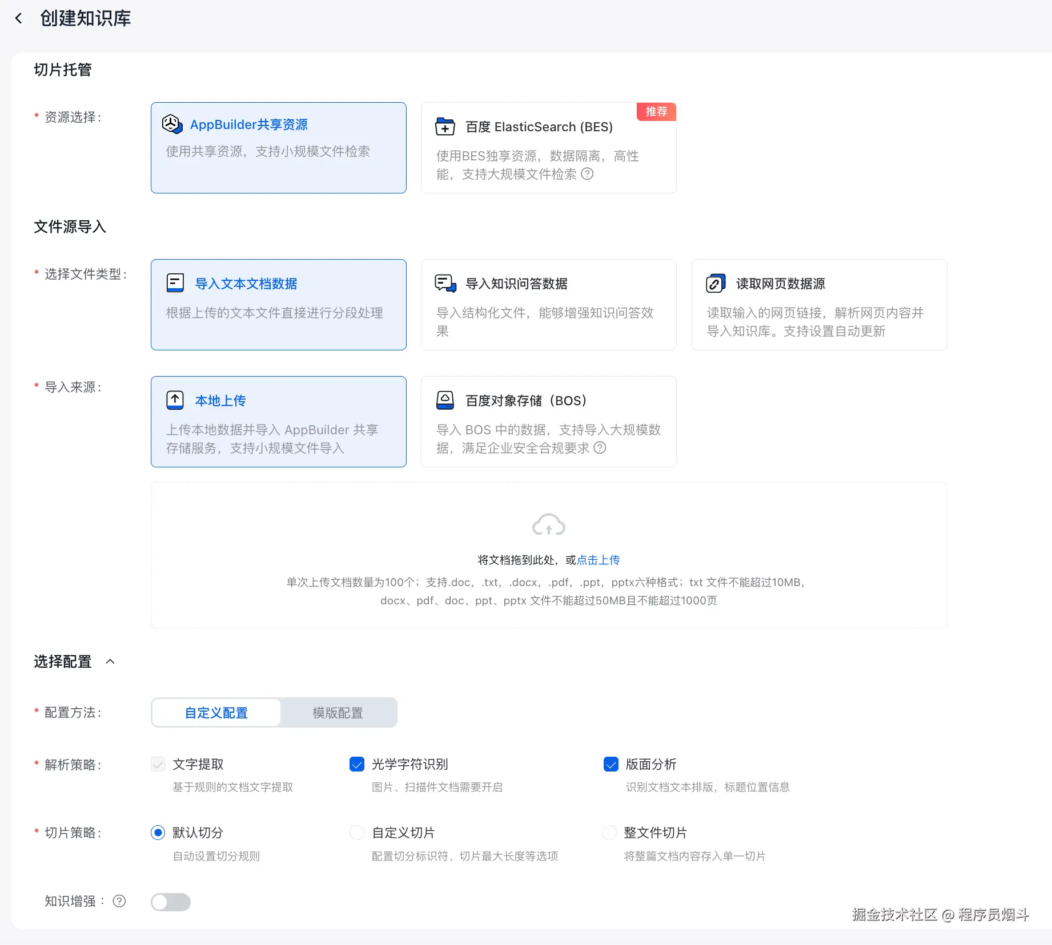Screen dimensions: 1052x945
Task: Click the 自动设置切分规则 description
Action: point(216,856)
